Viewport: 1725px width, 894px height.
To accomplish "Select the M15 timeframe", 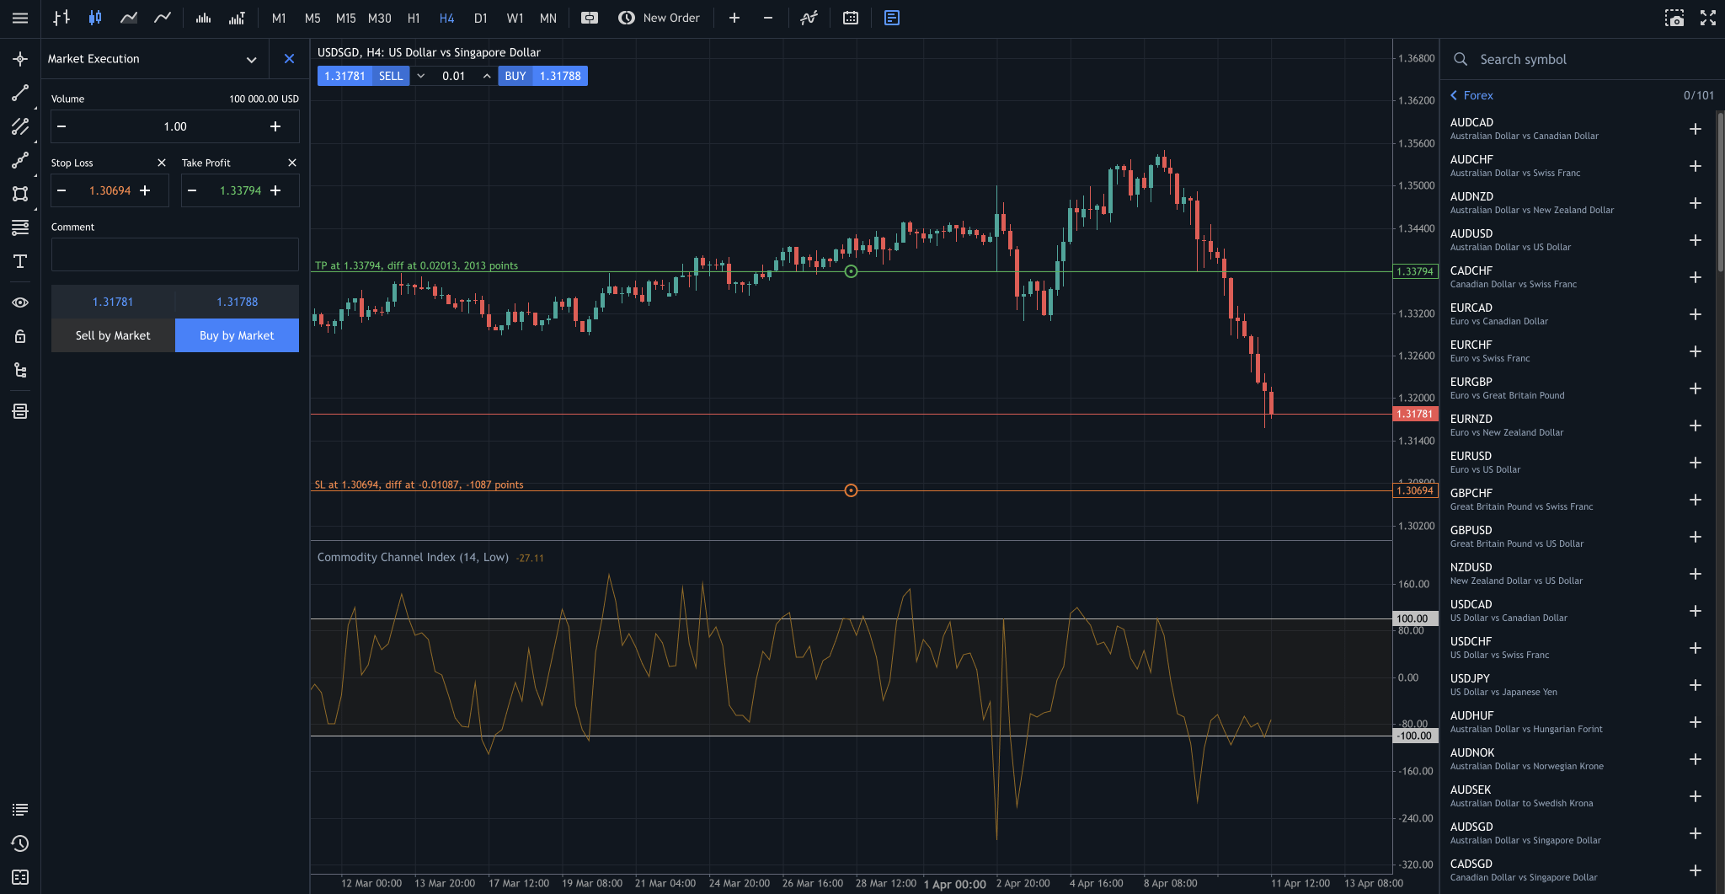I will point(345,17).
